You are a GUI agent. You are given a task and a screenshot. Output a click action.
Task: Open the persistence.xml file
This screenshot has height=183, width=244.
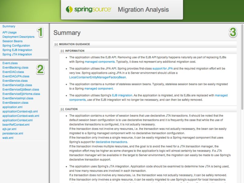(13, 133)
